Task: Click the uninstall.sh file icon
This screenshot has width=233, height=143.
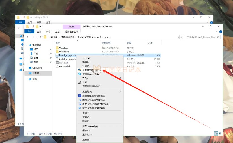Action: pyautogui.click(x=57, y=67)
